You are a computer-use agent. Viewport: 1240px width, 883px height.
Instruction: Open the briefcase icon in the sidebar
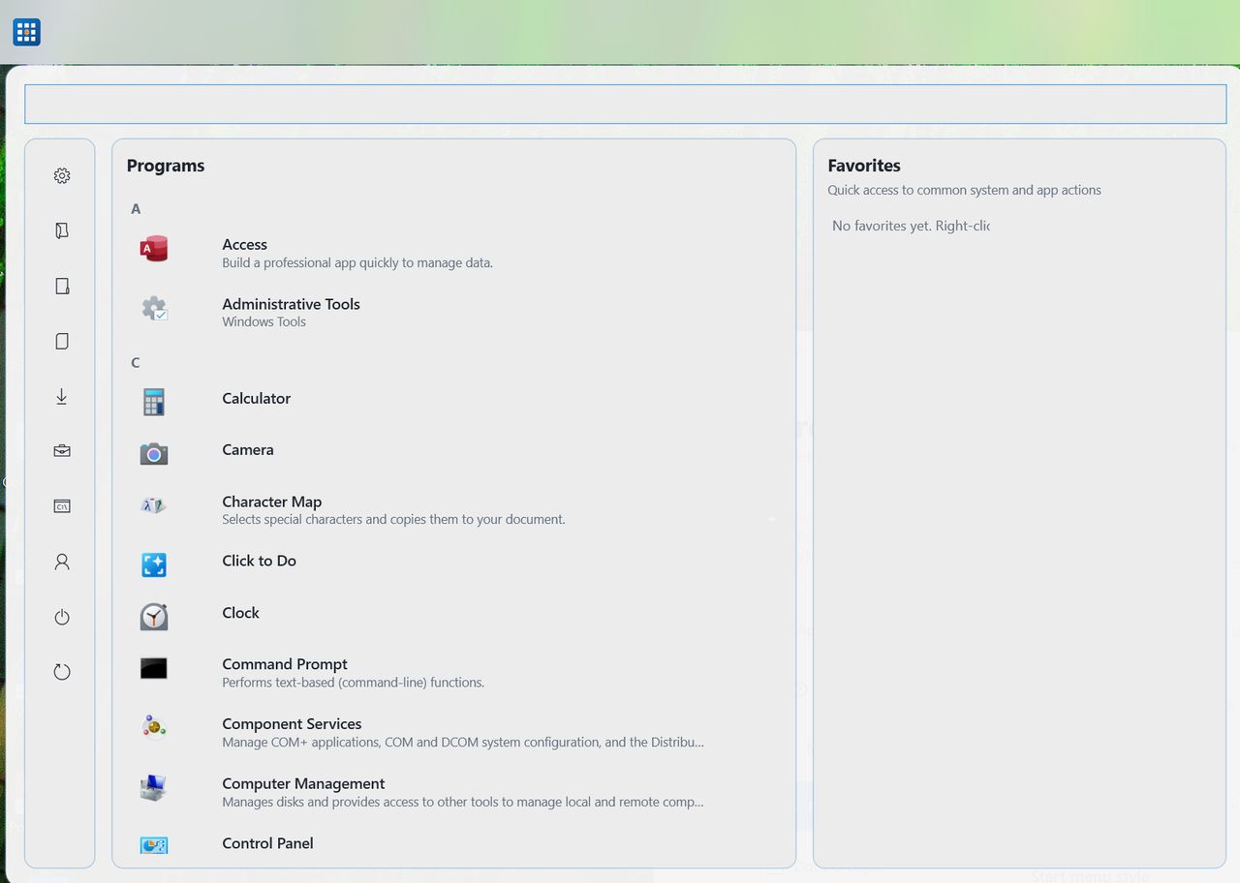pos(62,451)
